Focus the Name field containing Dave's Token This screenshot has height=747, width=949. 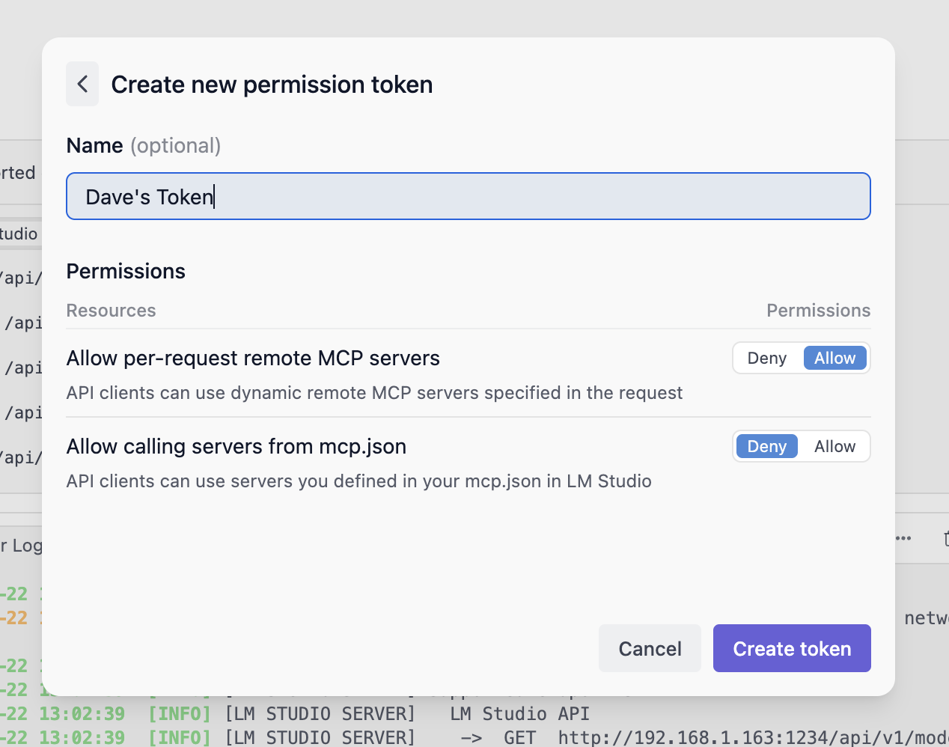coord(468,197)
